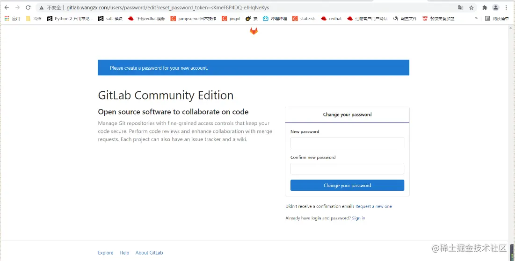The image size is (515, 261).
Task: Open the Chrome three-dot menu
Action: click(506, 7)
